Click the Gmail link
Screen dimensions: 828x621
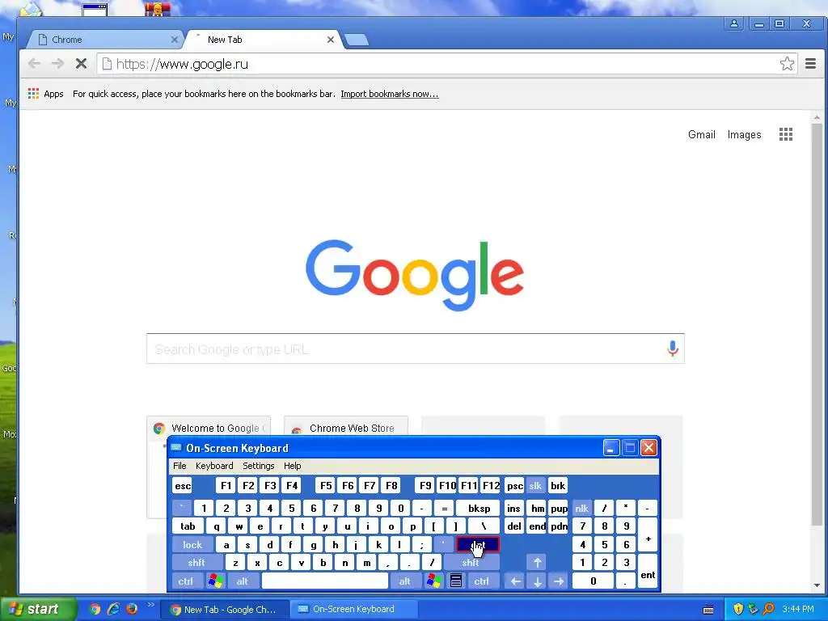(x=702, y=135)
